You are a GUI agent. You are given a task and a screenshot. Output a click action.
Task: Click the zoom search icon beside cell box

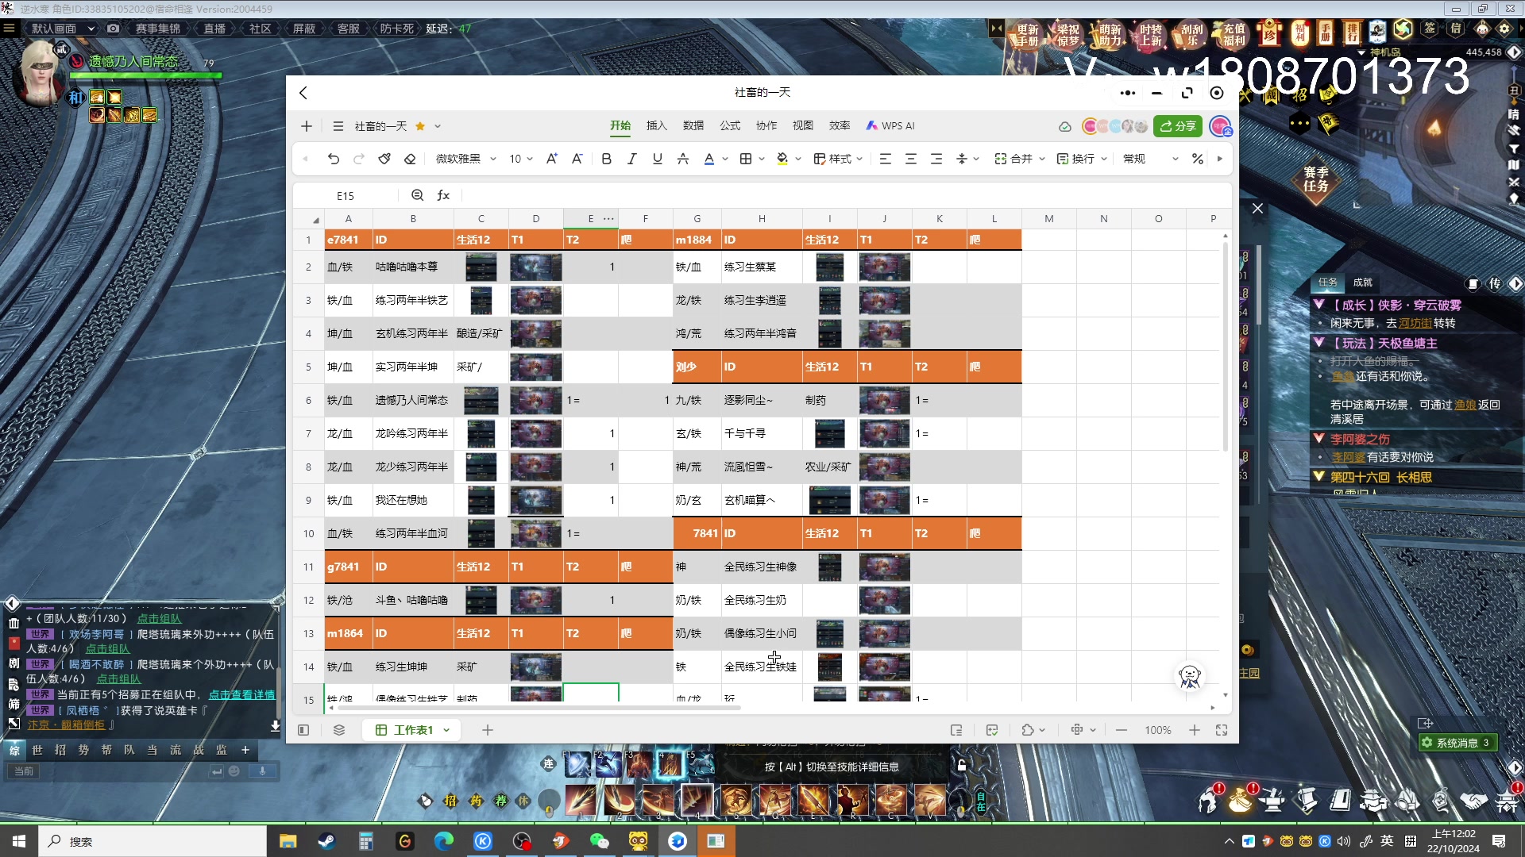[418, 195]
